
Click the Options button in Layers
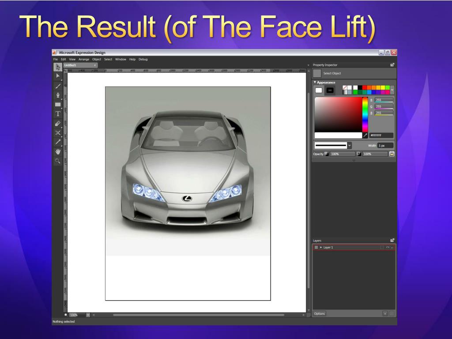(x=320, y=314)
